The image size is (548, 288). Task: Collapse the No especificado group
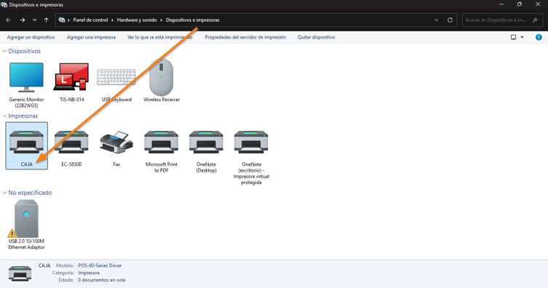tap(4, 193)
